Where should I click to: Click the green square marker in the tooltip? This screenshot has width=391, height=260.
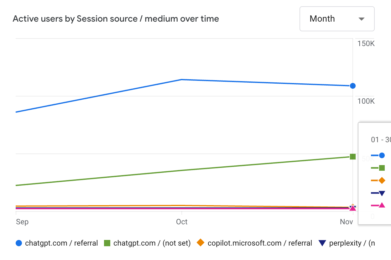(x=382, y=168)
